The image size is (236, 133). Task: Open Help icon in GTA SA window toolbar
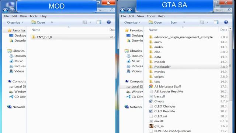click(x=226, y=22)
